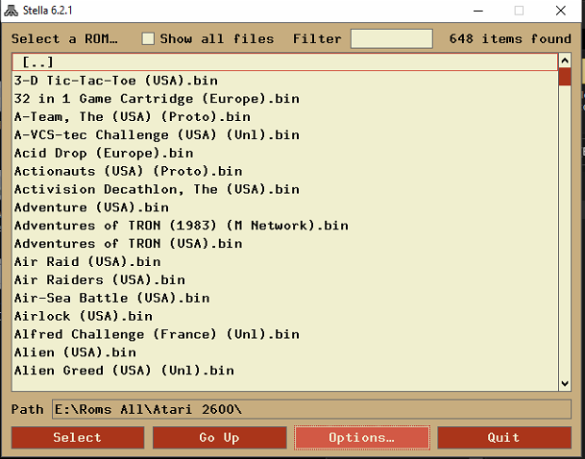Click the Filter text field

point(391,38)
